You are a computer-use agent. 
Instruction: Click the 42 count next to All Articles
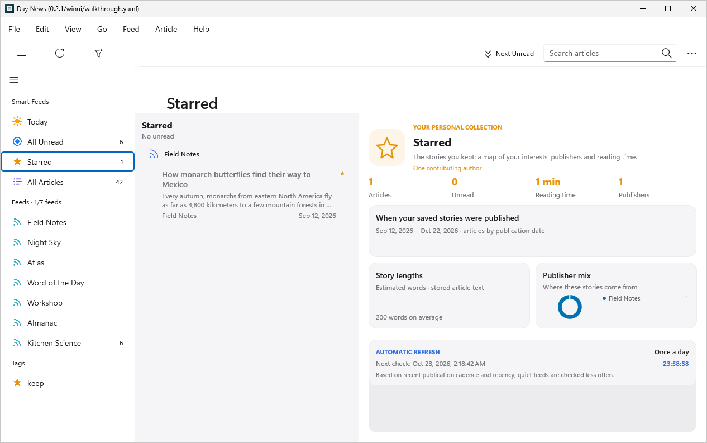coord(120,182)
